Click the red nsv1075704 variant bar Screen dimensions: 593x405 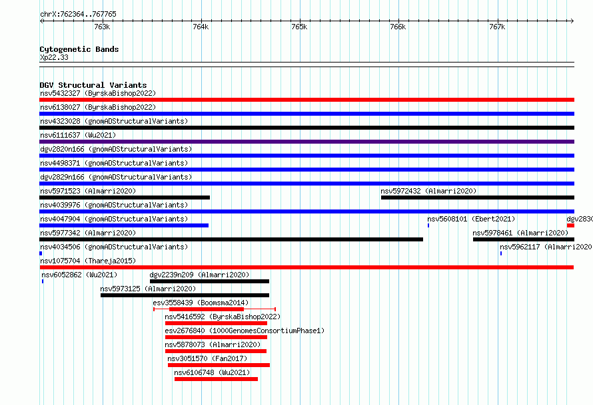click(x=306, y=267)
